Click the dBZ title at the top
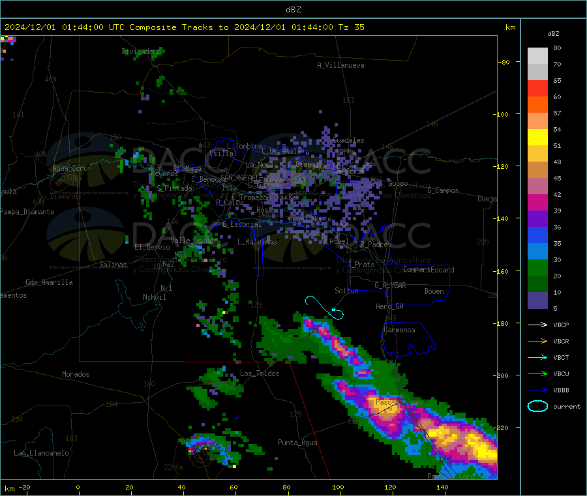Screen dimensions: 587x496 coord(293,10)
